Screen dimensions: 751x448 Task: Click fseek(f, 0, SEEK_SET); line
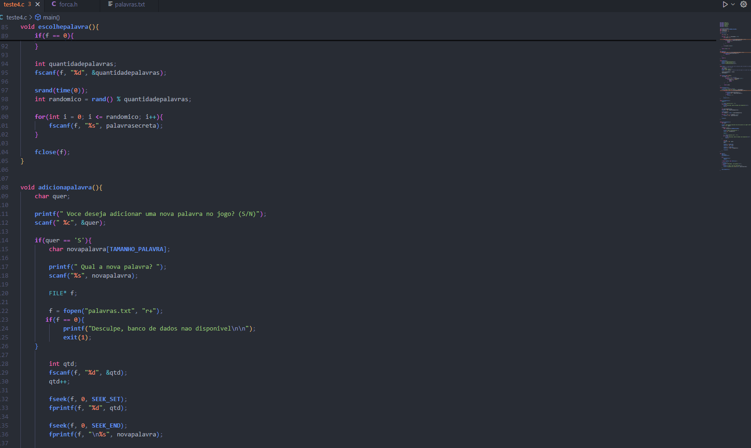coord(88,399)
